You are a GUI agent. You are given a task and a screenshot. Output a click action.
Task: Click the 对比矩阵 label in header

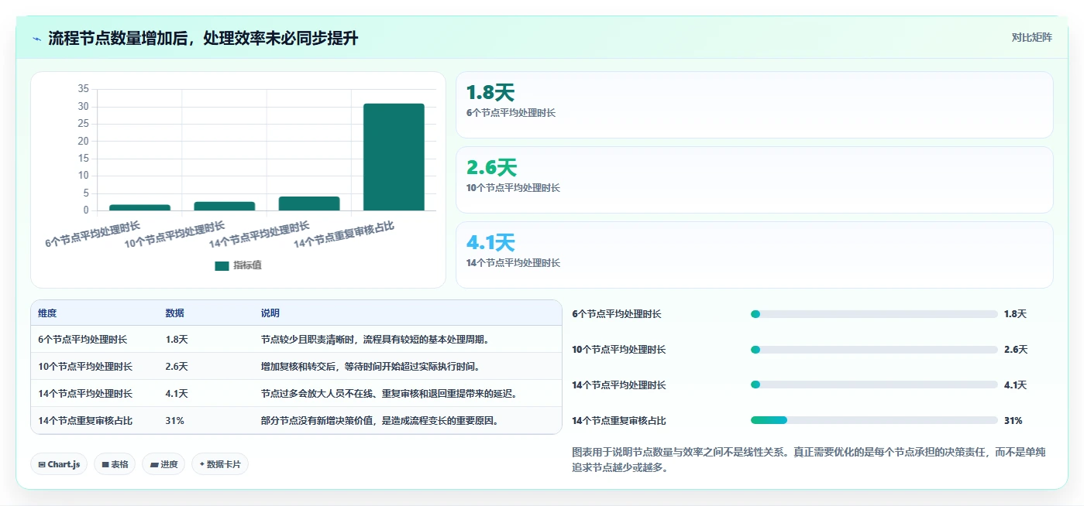1031,37
